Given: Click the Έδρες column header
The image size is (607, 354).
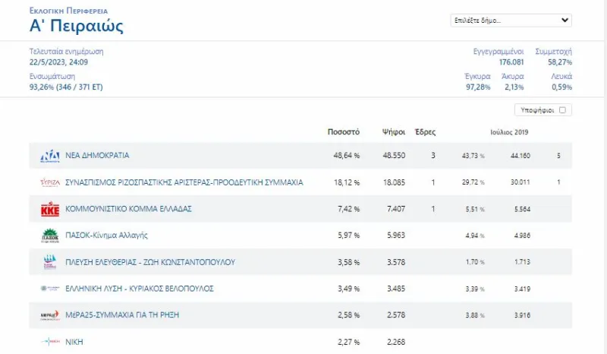Looking at the screenshot, I should click(425, 132).
